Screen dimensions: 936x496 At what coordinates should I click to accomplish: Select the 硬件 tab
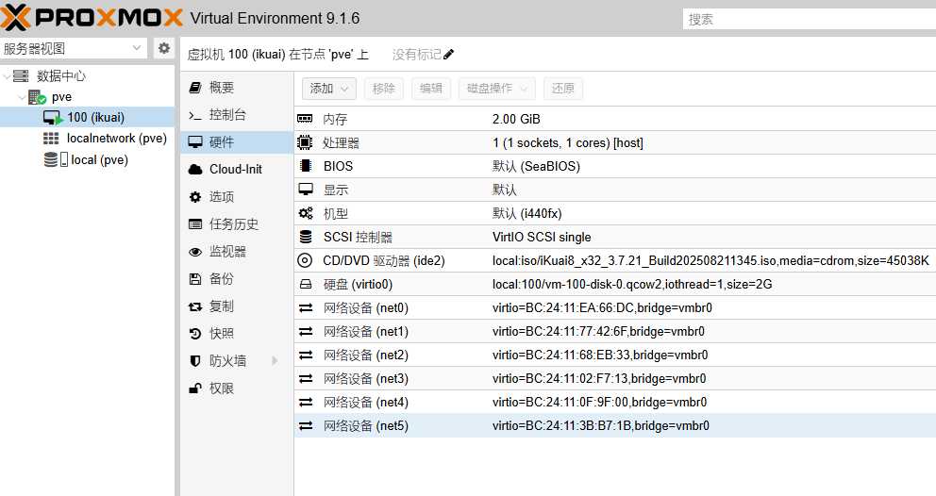(x=237, y=142)
